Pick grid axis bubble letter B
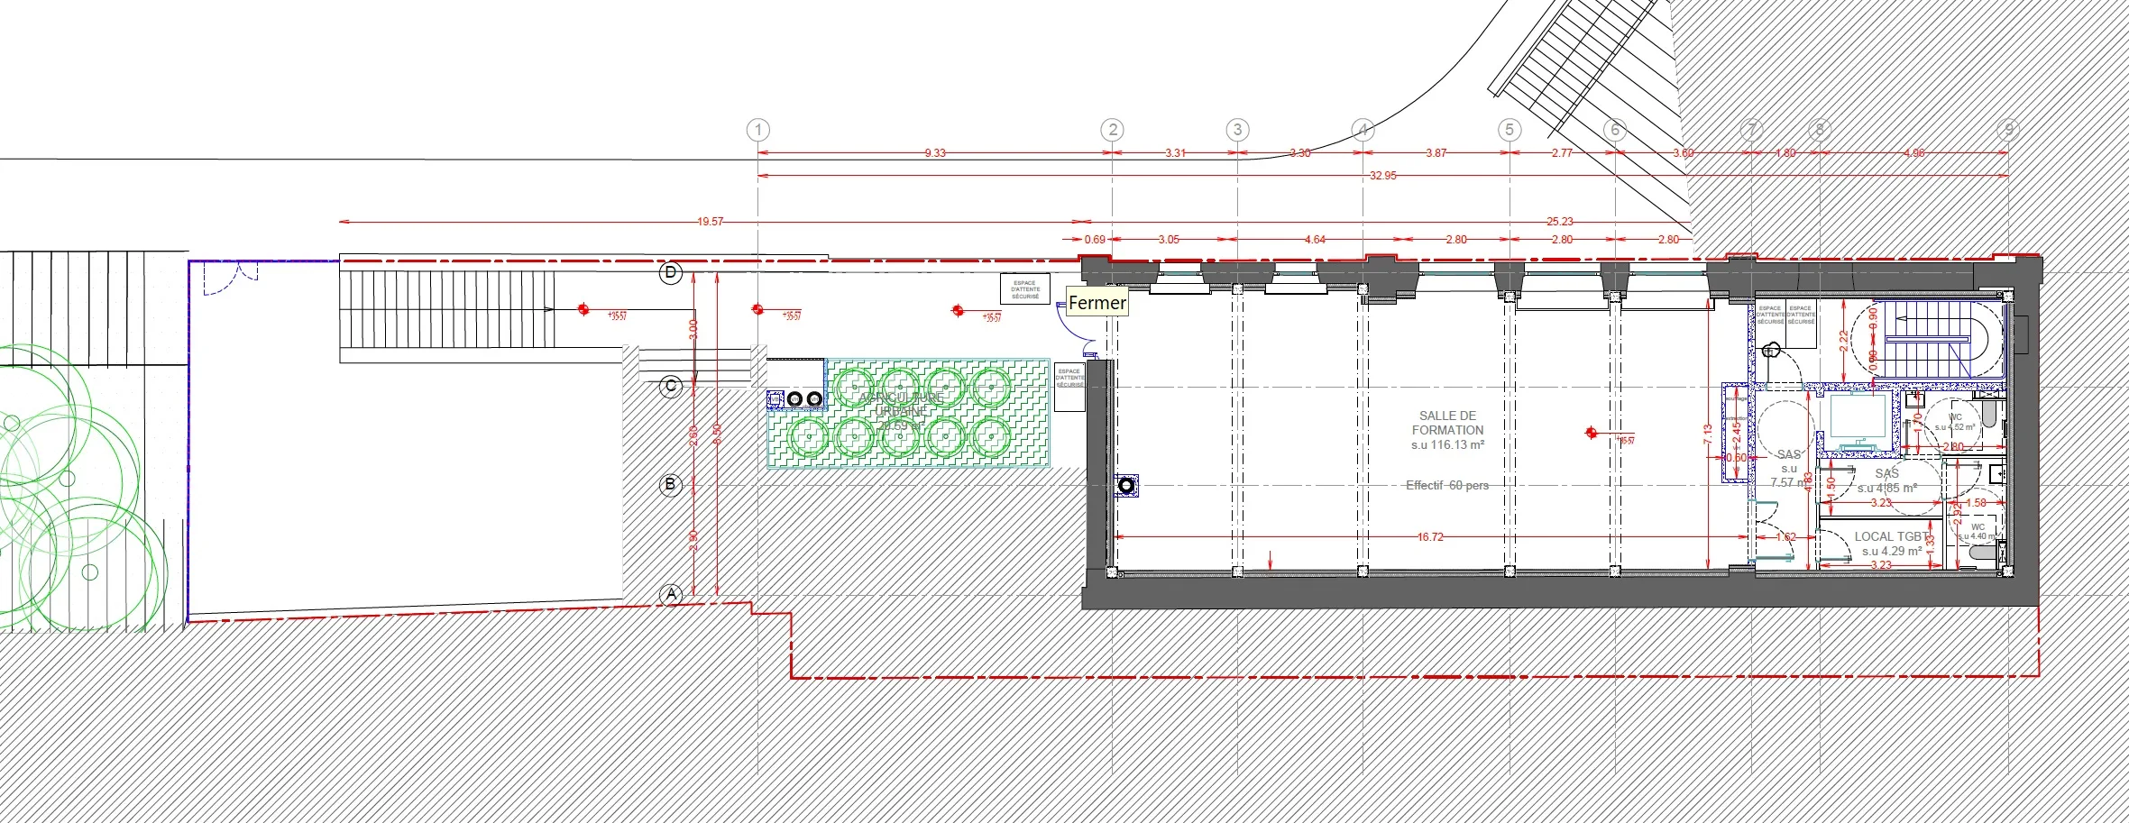The width and height of the screenshot is (2129, 823). coord(670,485)
